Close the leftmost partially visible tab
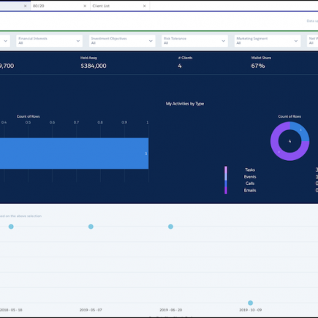Screen dimensions: 318x318 (25, 6)
